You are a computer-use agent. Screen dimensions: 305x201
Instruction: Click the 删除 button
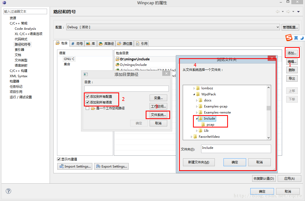coord(292,70)
